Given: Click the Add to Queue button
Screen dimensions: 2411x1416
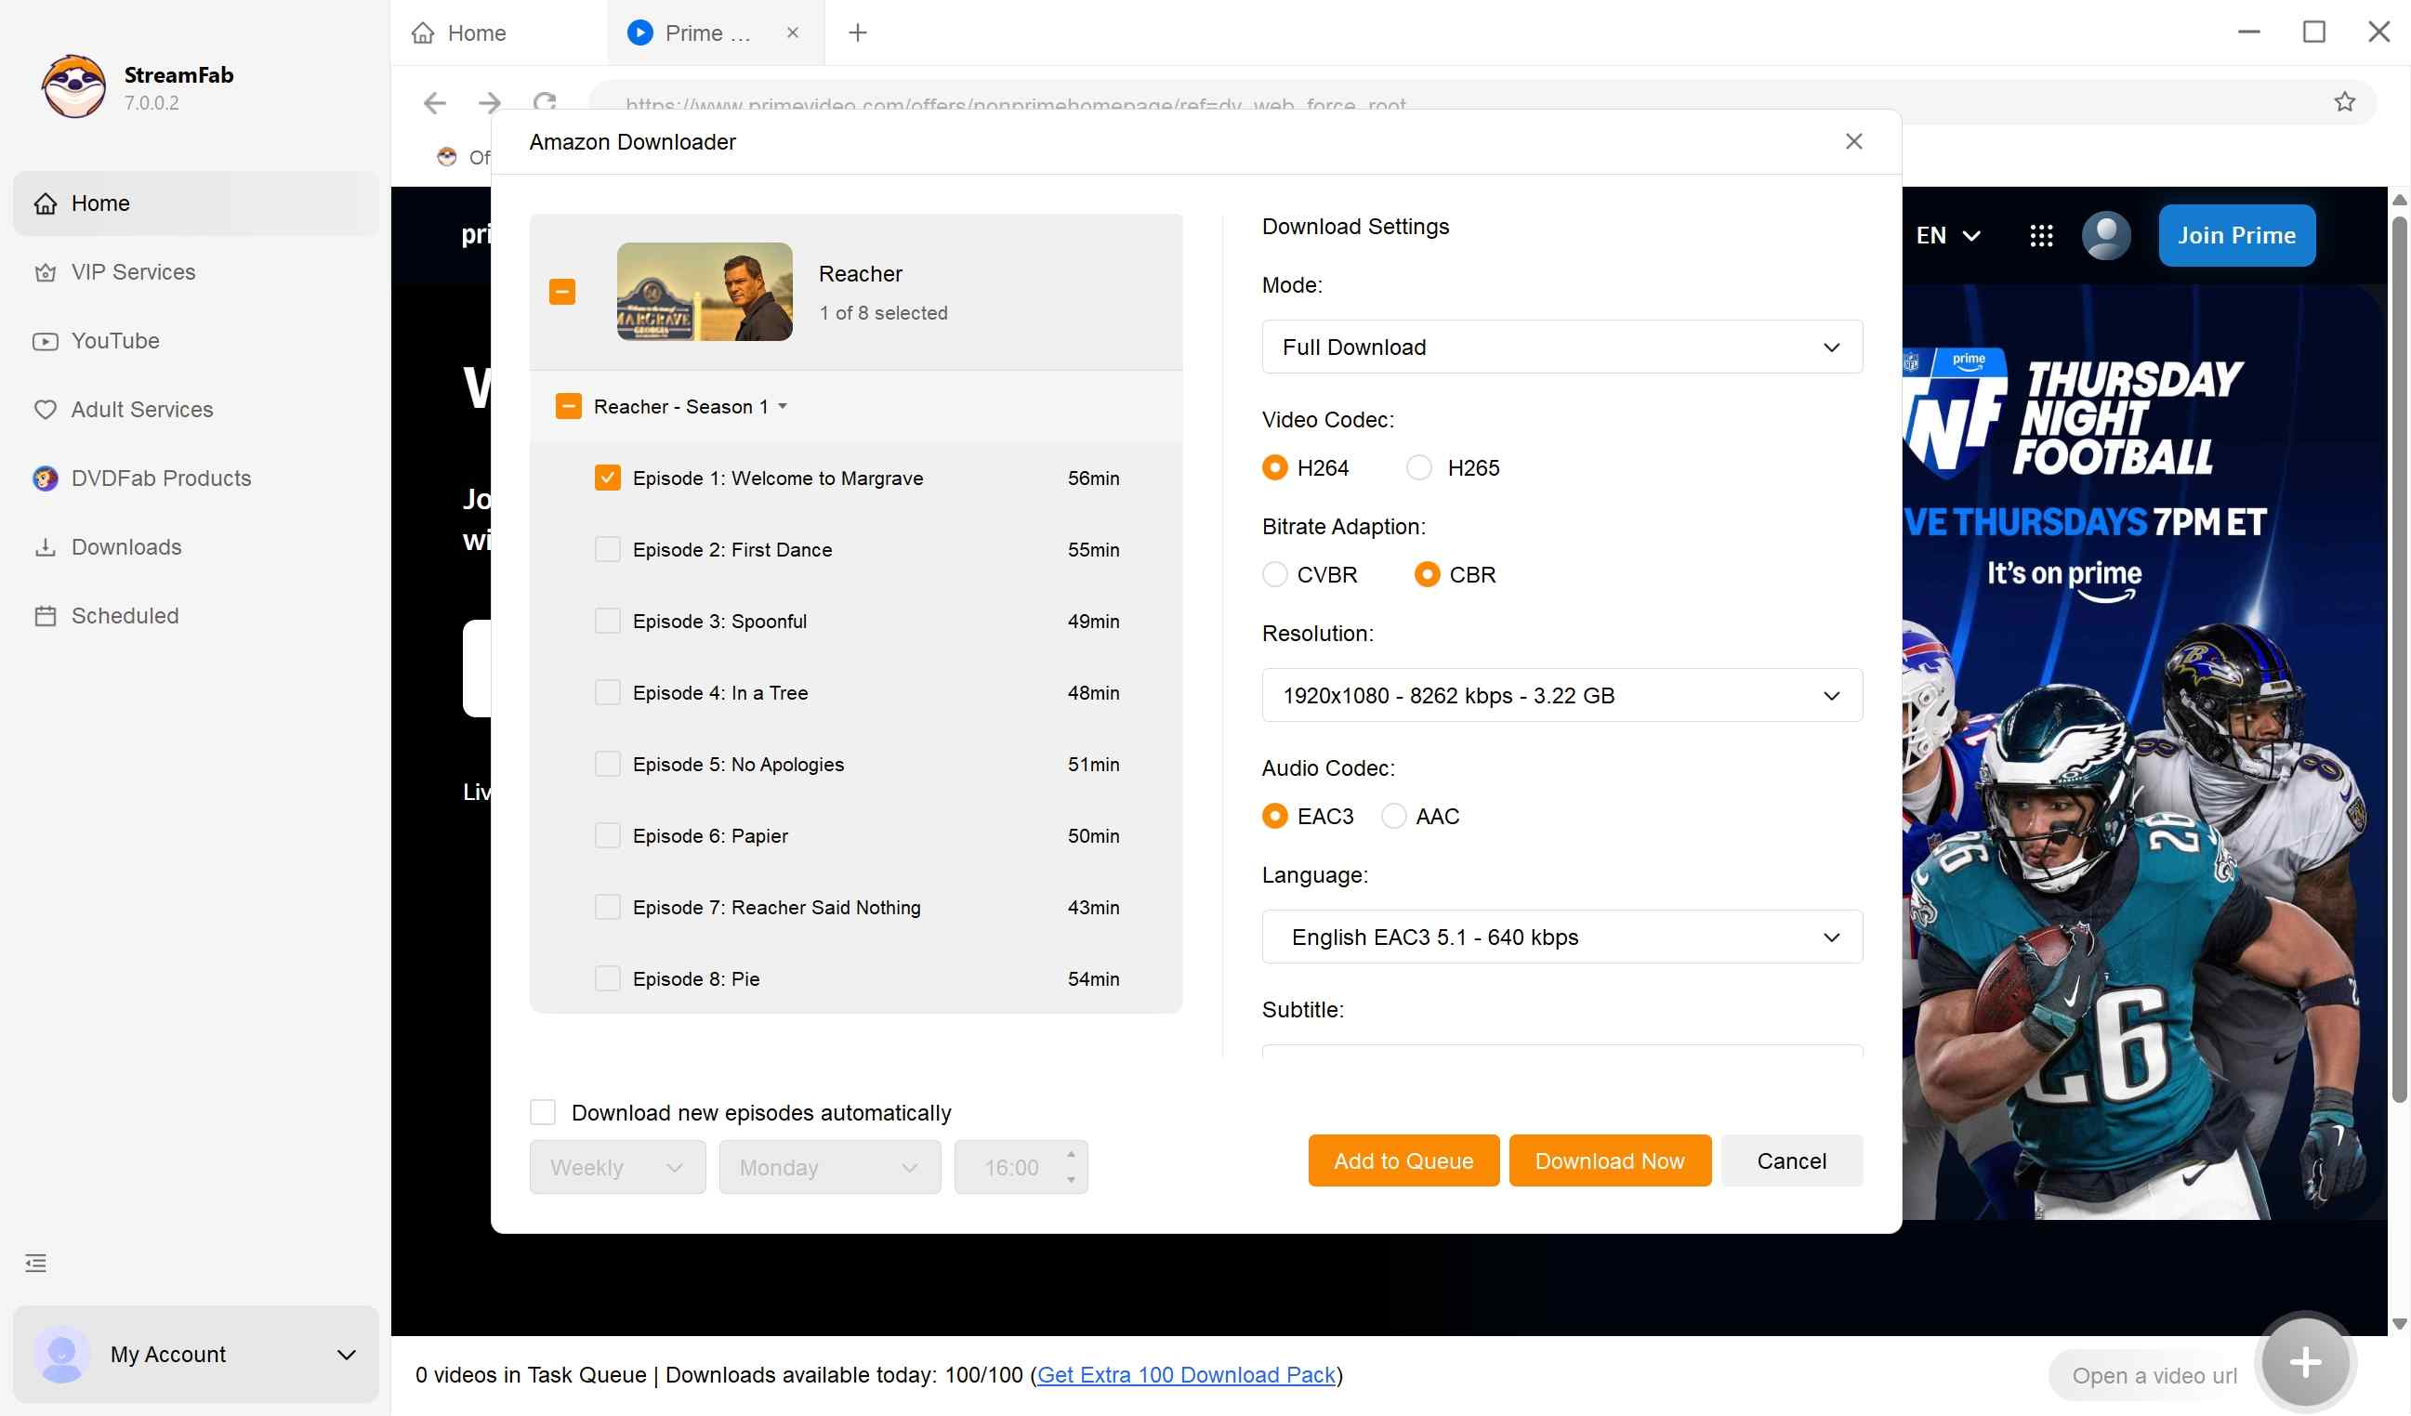Looking at the screenshot, I should [1403, 1160].
